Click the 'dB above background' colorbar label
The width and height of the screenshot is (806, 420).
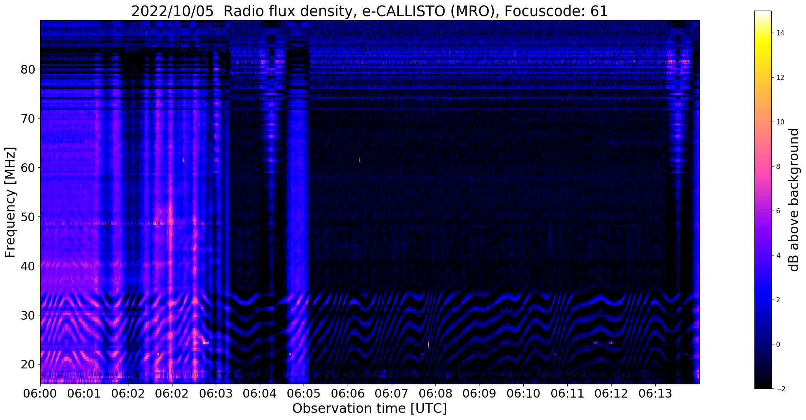tap(794, 200)
